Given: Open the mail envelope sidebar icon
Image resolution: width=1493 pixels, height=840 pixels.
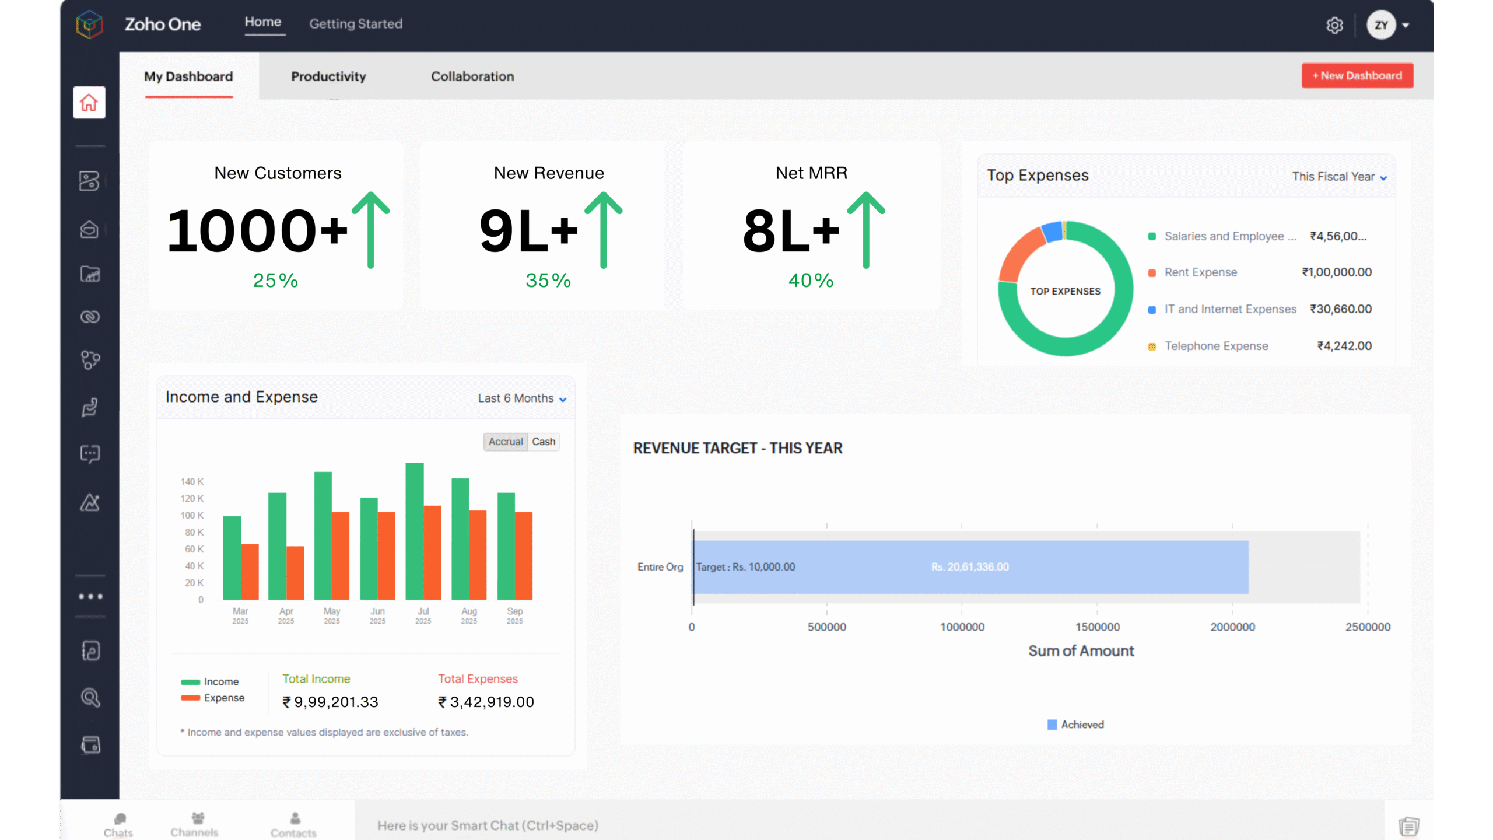Looking at the screenshot, I should [x=89, y=229].
